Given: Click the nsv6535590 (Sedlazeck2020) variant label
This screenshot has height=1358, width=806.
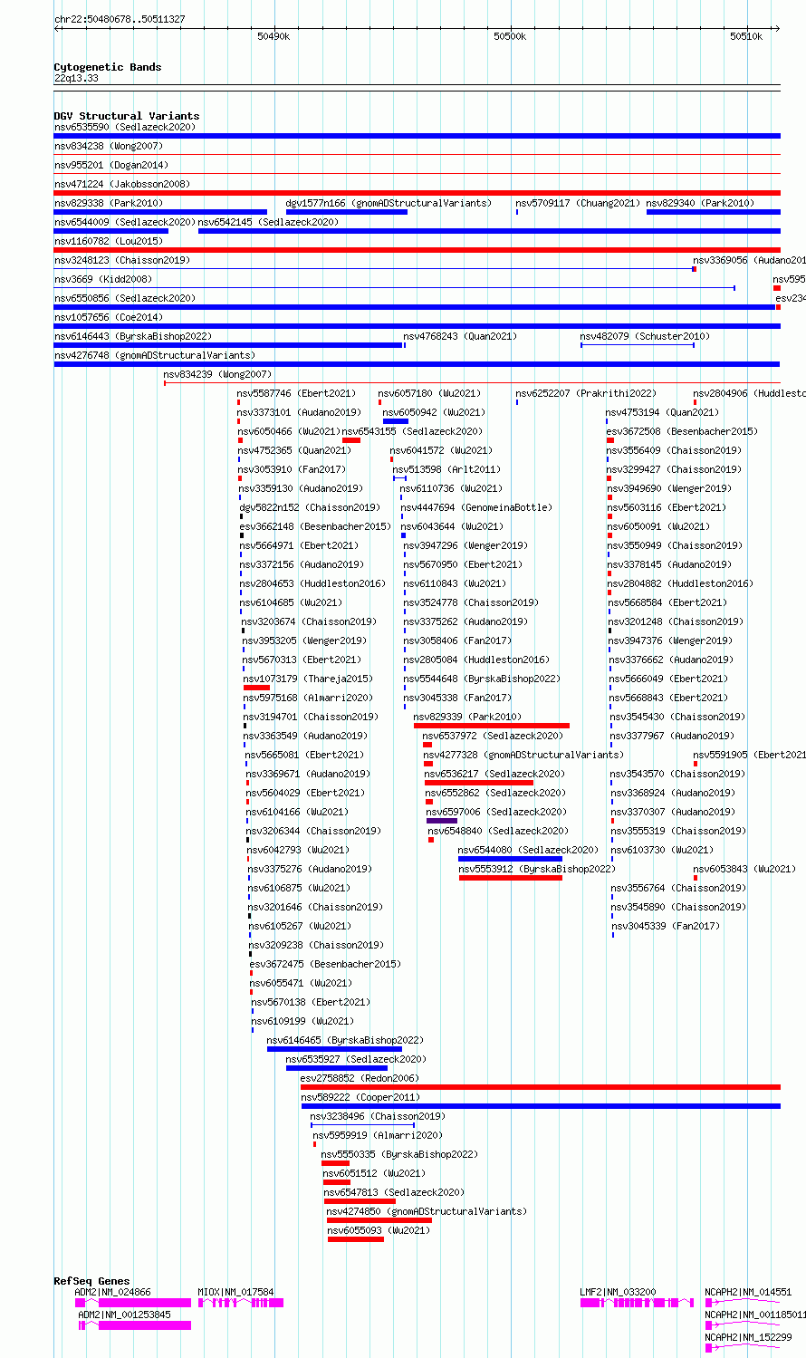Looking at the screenshot, I should [124, 127].
